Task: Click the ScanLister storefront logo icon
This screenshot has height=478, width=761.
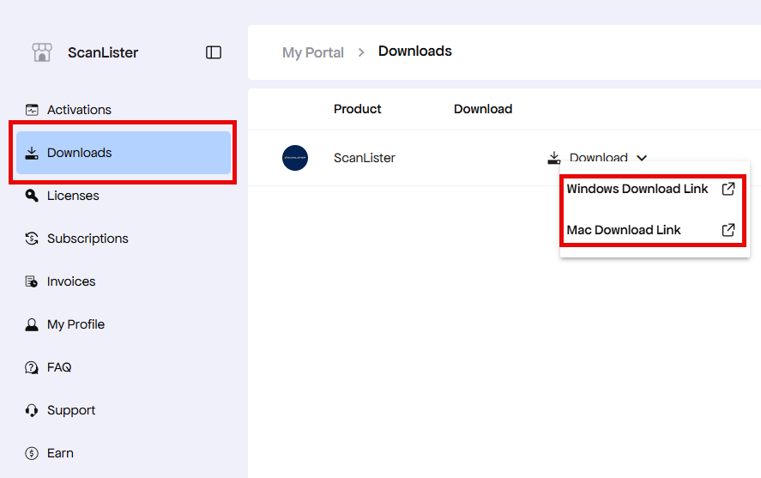Action: [x=41, y=52]
